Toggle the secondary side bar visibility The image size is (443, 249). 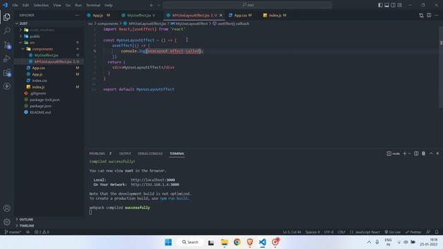[x=393, y=5]
